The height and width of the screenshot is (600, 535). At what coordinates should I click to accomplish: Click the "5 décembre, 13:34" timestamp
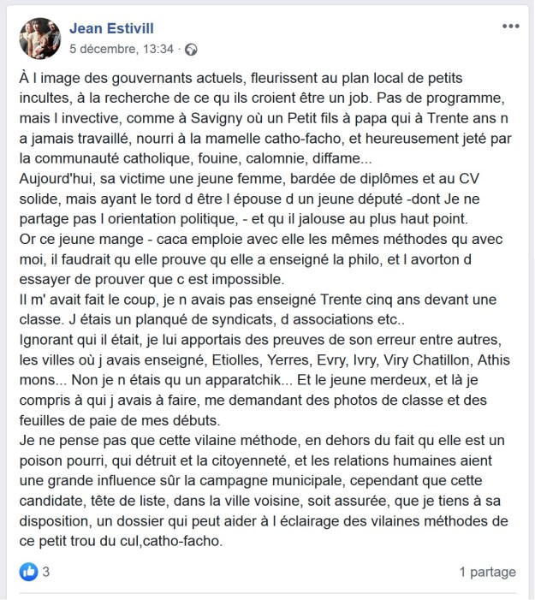coord(121,49)
